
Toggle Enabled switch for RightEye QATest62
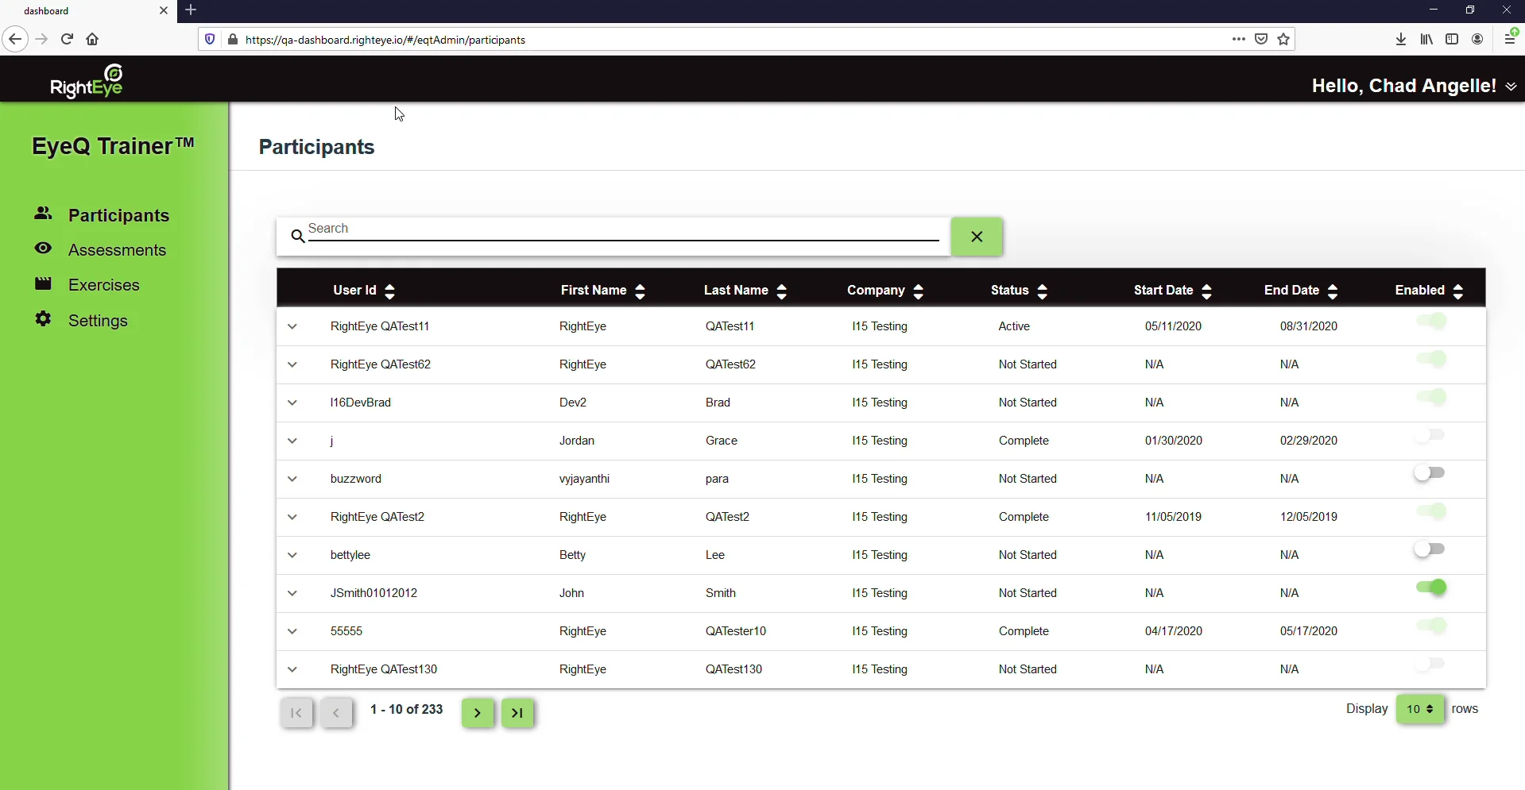coord(1431,360)
